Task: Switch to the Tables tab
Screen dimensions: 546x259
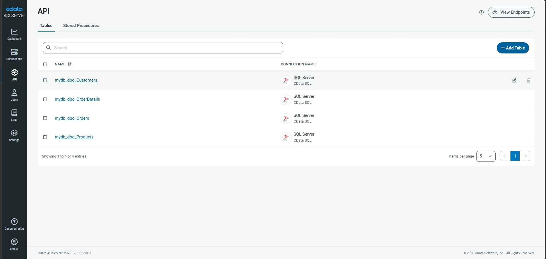Action: [x=46, y=26]
